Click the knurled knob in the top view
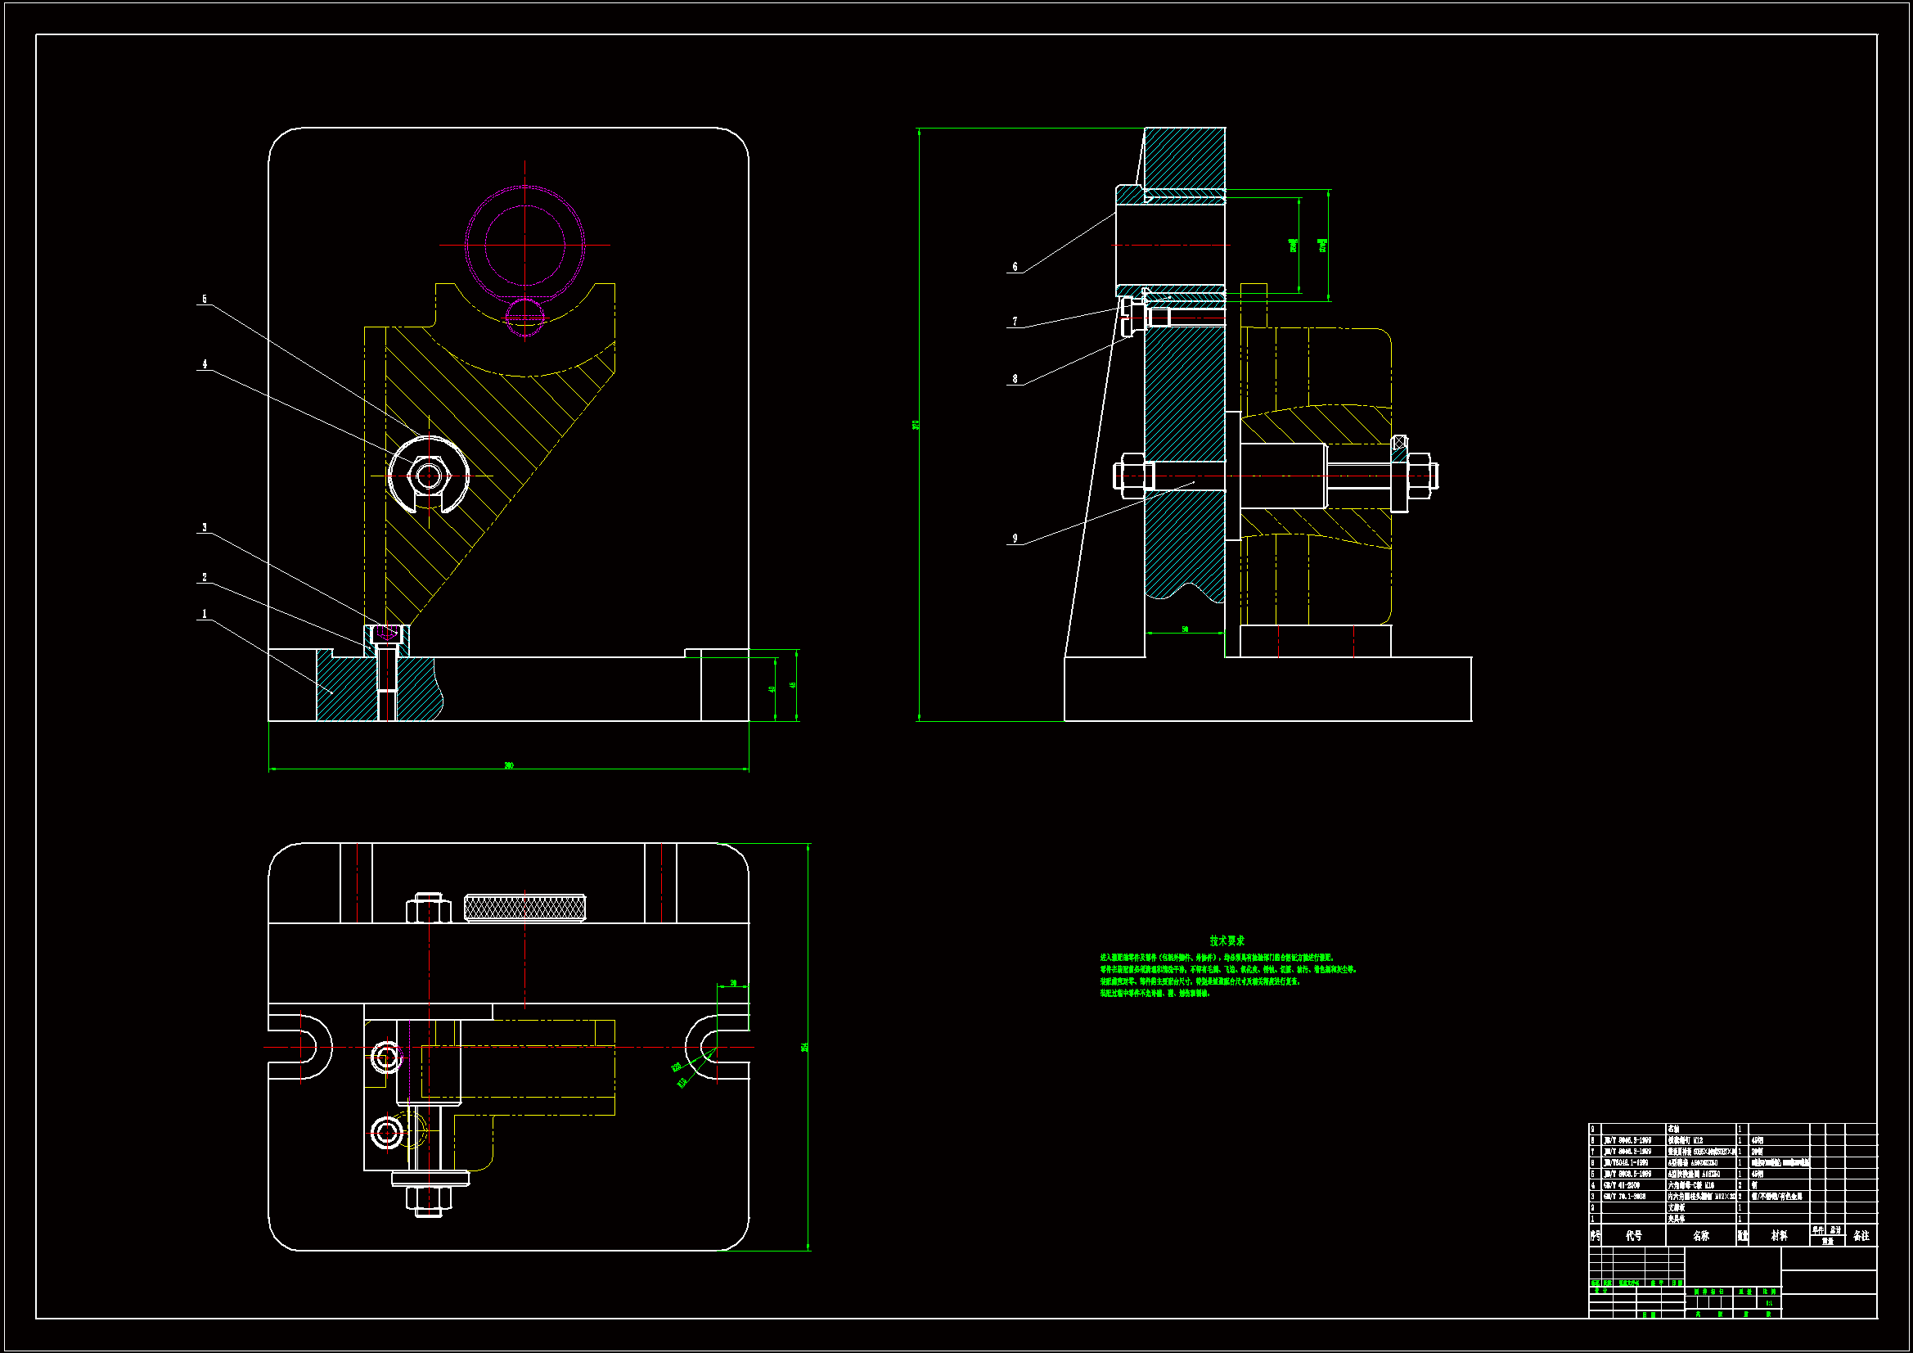This screenshot has height=1353, width=1913. coord(525,908)
